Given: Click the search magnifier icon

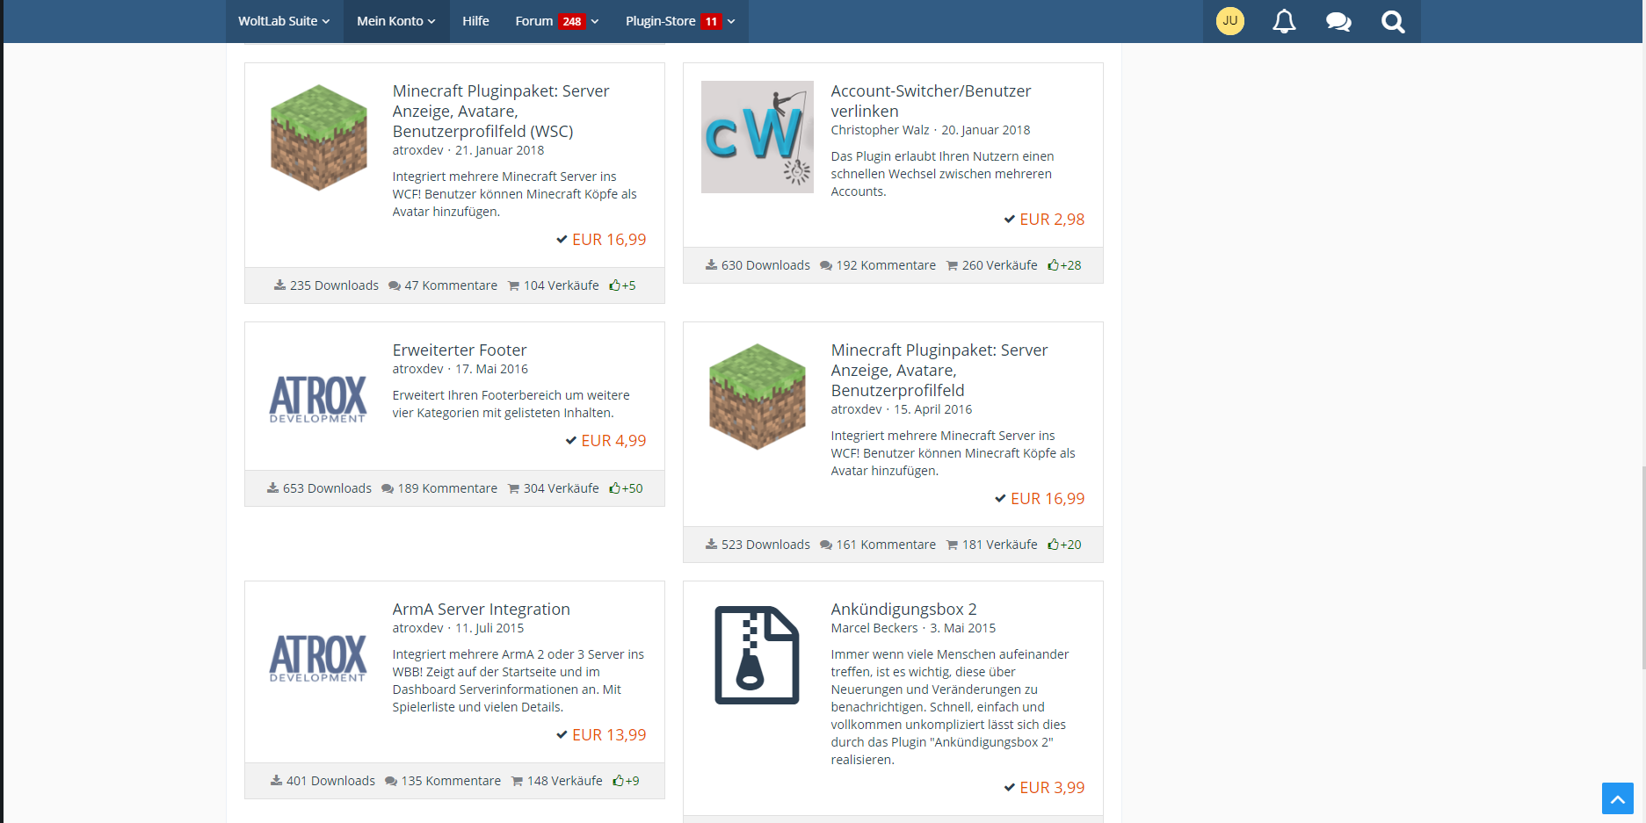Looking at the screenshot, I should pyautogui.click(x=1393, y=21).
